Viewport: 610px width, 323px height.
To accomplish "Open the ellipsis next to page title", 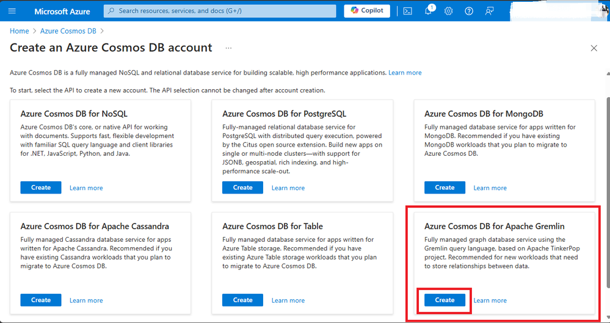I will click(x=228, y=48).
